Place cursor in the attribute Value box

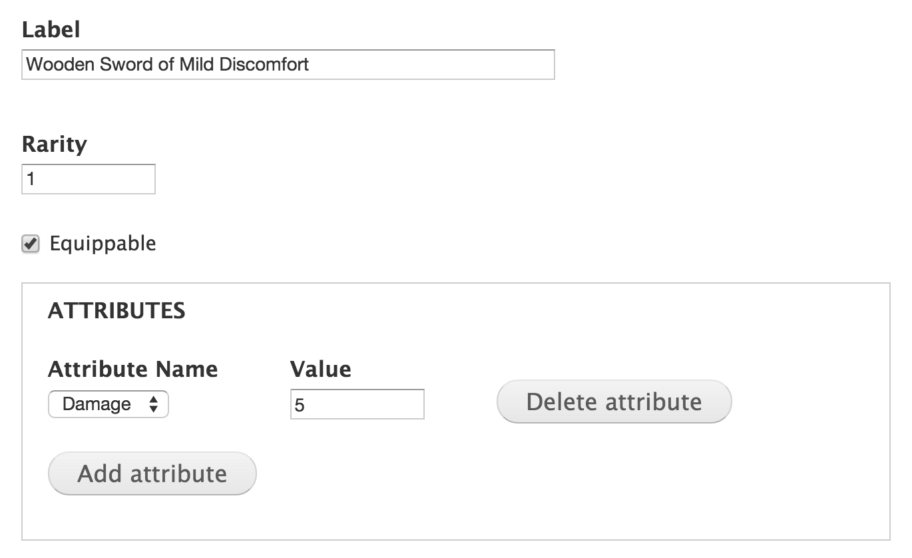click(357, 404)
